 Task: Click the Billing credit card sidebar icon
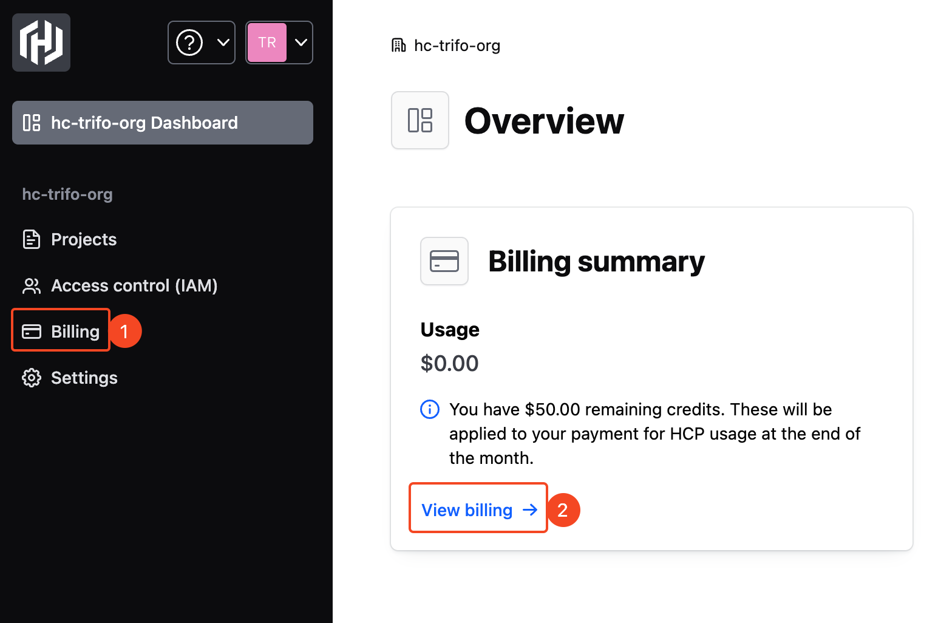click(x=32, y=332)
